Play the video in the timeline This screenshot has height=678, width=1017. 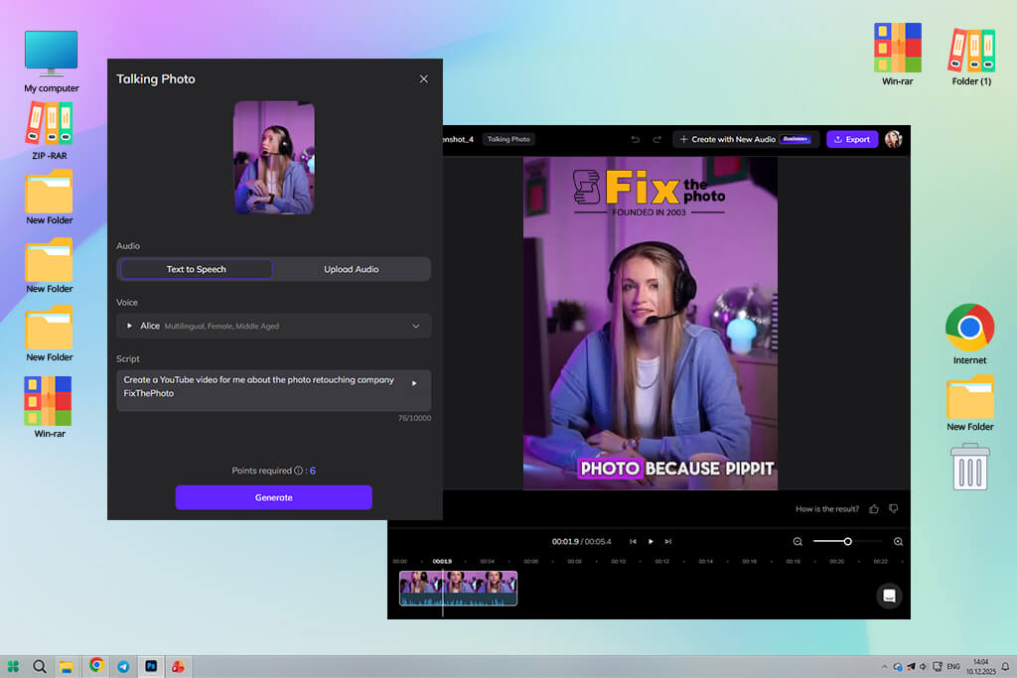point(651,541)
